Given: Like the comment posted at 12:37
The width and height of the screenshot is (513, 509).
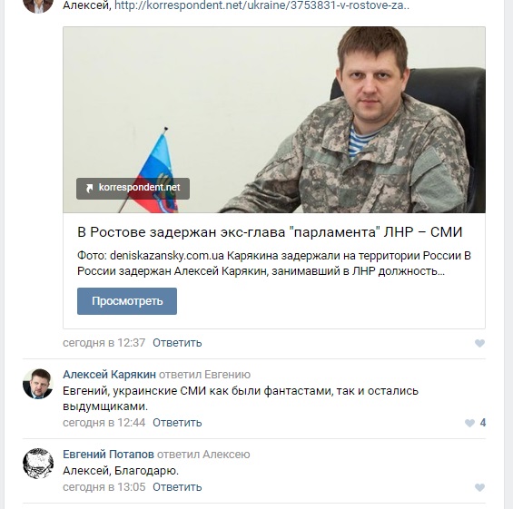Looking at the screenshot, I should (x=479, y=343).
